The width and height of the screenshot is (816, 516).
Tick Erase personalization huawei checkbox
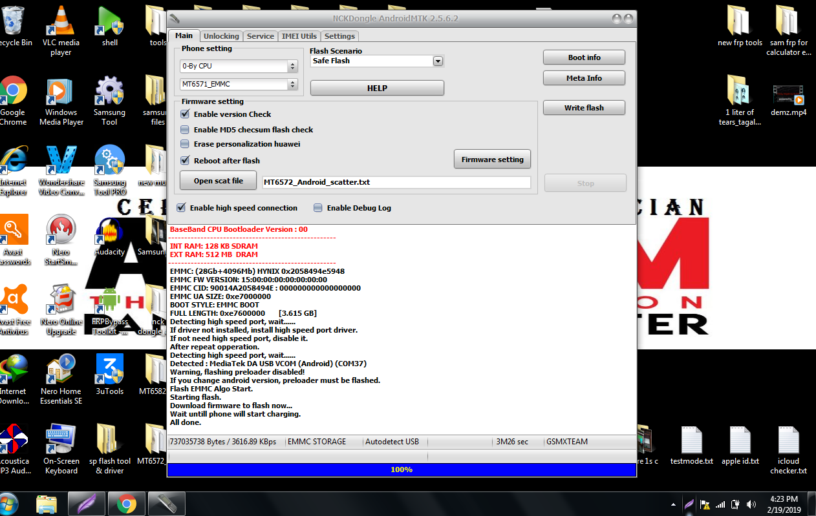[x=185, y=144]
